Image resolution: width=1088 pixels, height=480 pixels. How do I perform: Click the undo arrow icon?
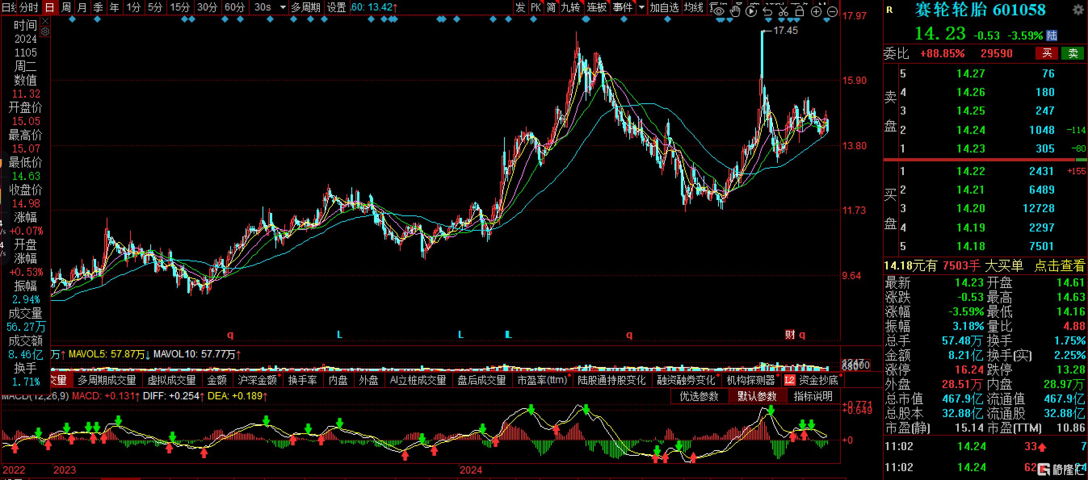(767, 11)
